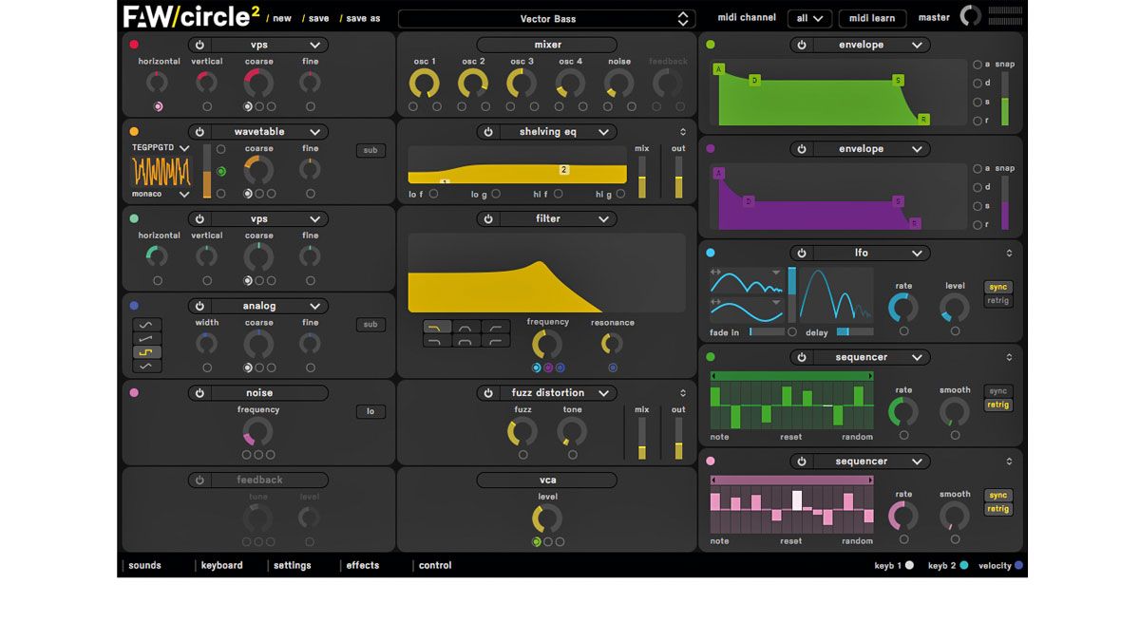Image resolution: width=1140 pixels, height=641 pixels.
Task: Toggle power icon of purple envelope
Action: pyautogui.click(x=802, y=149)
